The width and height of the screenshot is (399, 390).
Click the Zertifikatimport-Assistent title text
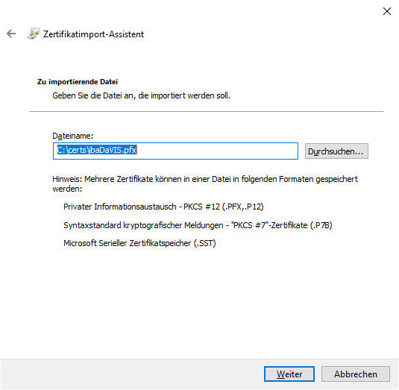pyautogui.click(x=93, y=34)
